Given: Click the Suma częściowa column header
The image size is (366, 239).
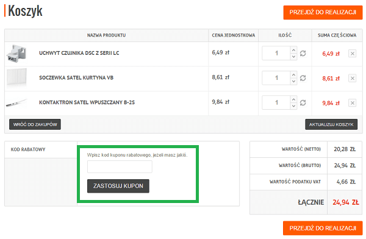Looking at the screenshot, I should coord(337,35).
